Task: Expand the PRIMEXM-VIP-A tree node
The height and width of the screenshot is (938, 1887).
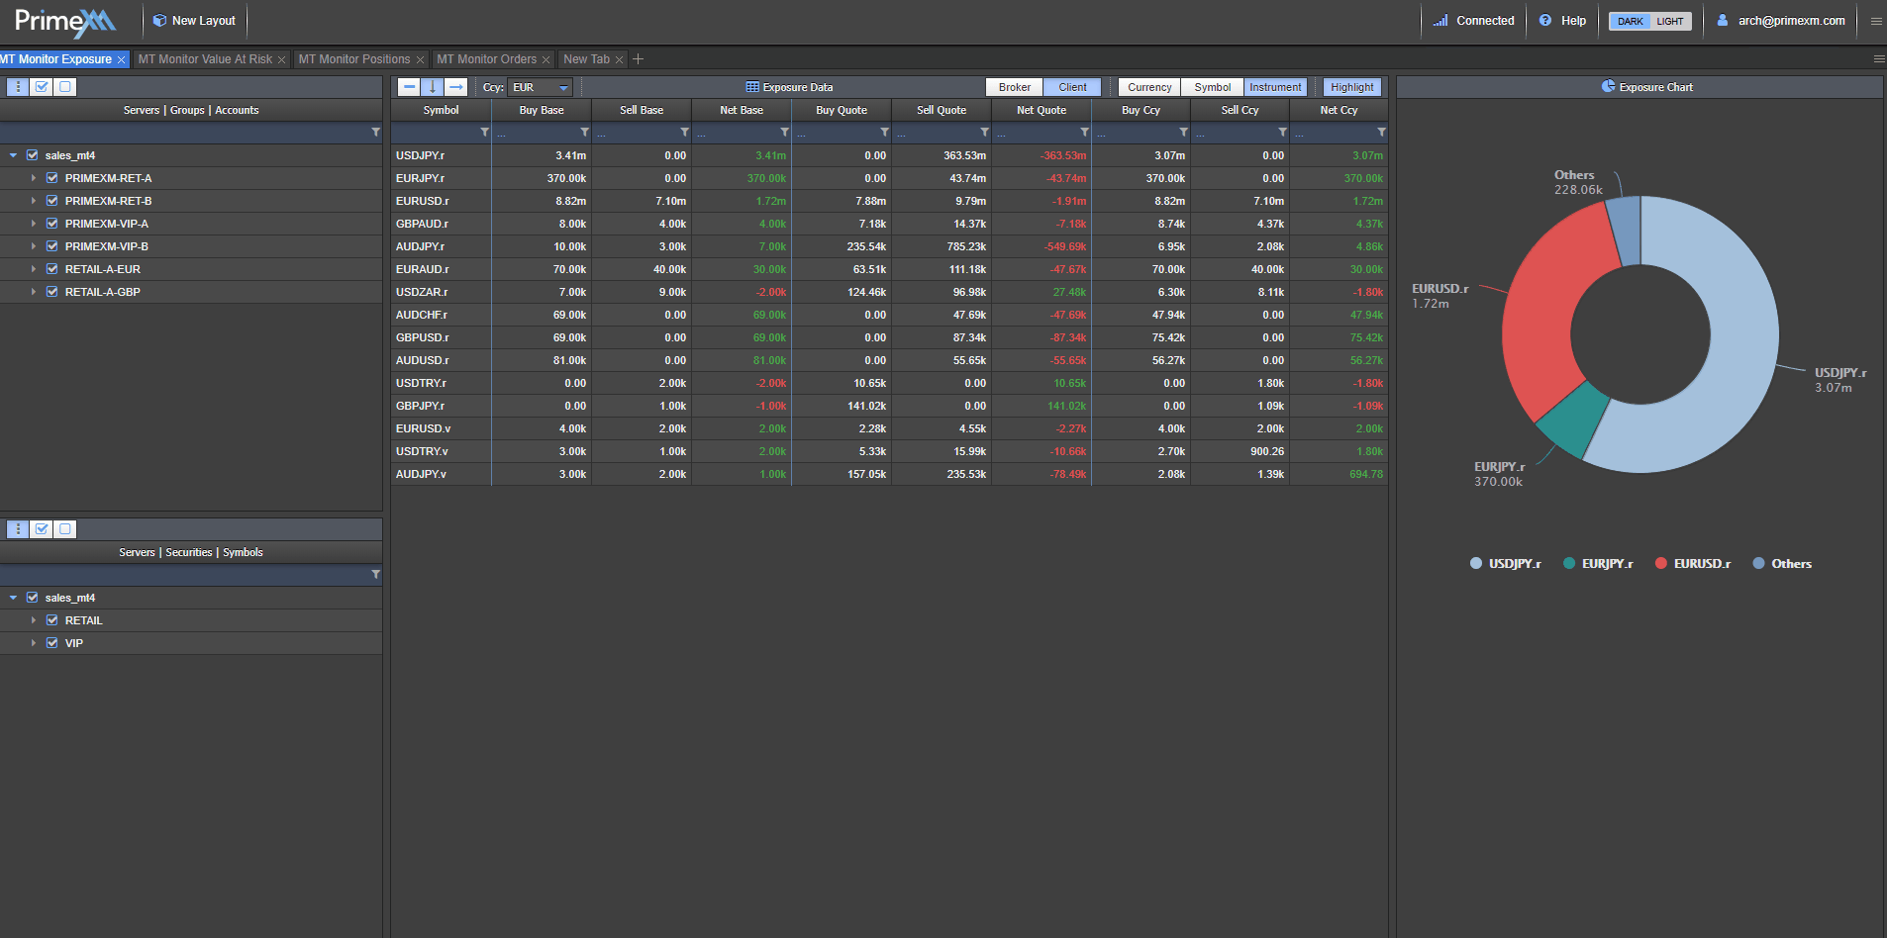Action: [x=34, y=224]
